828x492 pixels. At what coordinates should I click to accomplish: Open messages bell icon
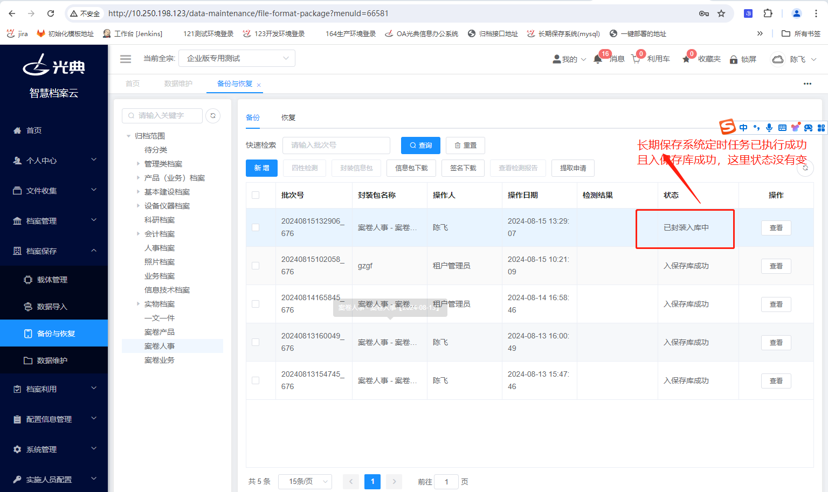click(x=598, y=59)
